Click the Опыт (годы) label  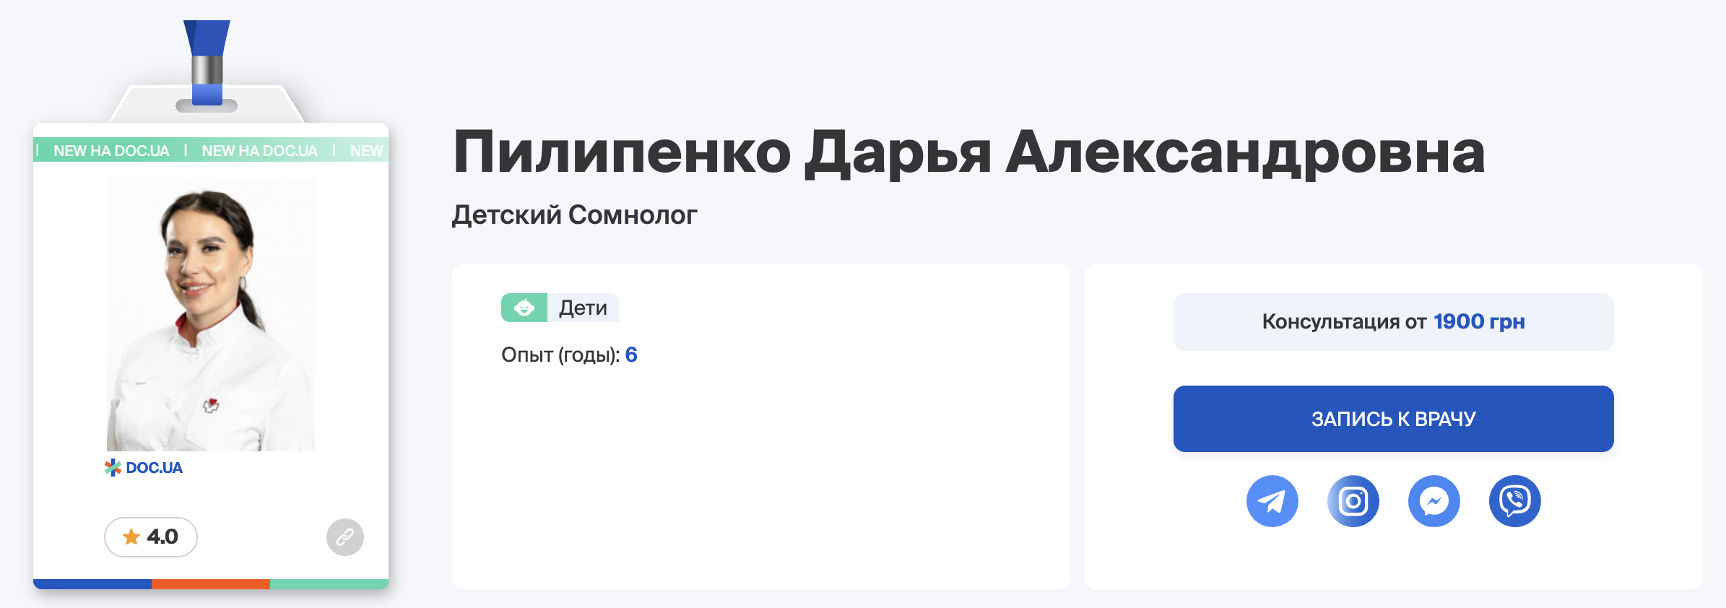(560, 355)
